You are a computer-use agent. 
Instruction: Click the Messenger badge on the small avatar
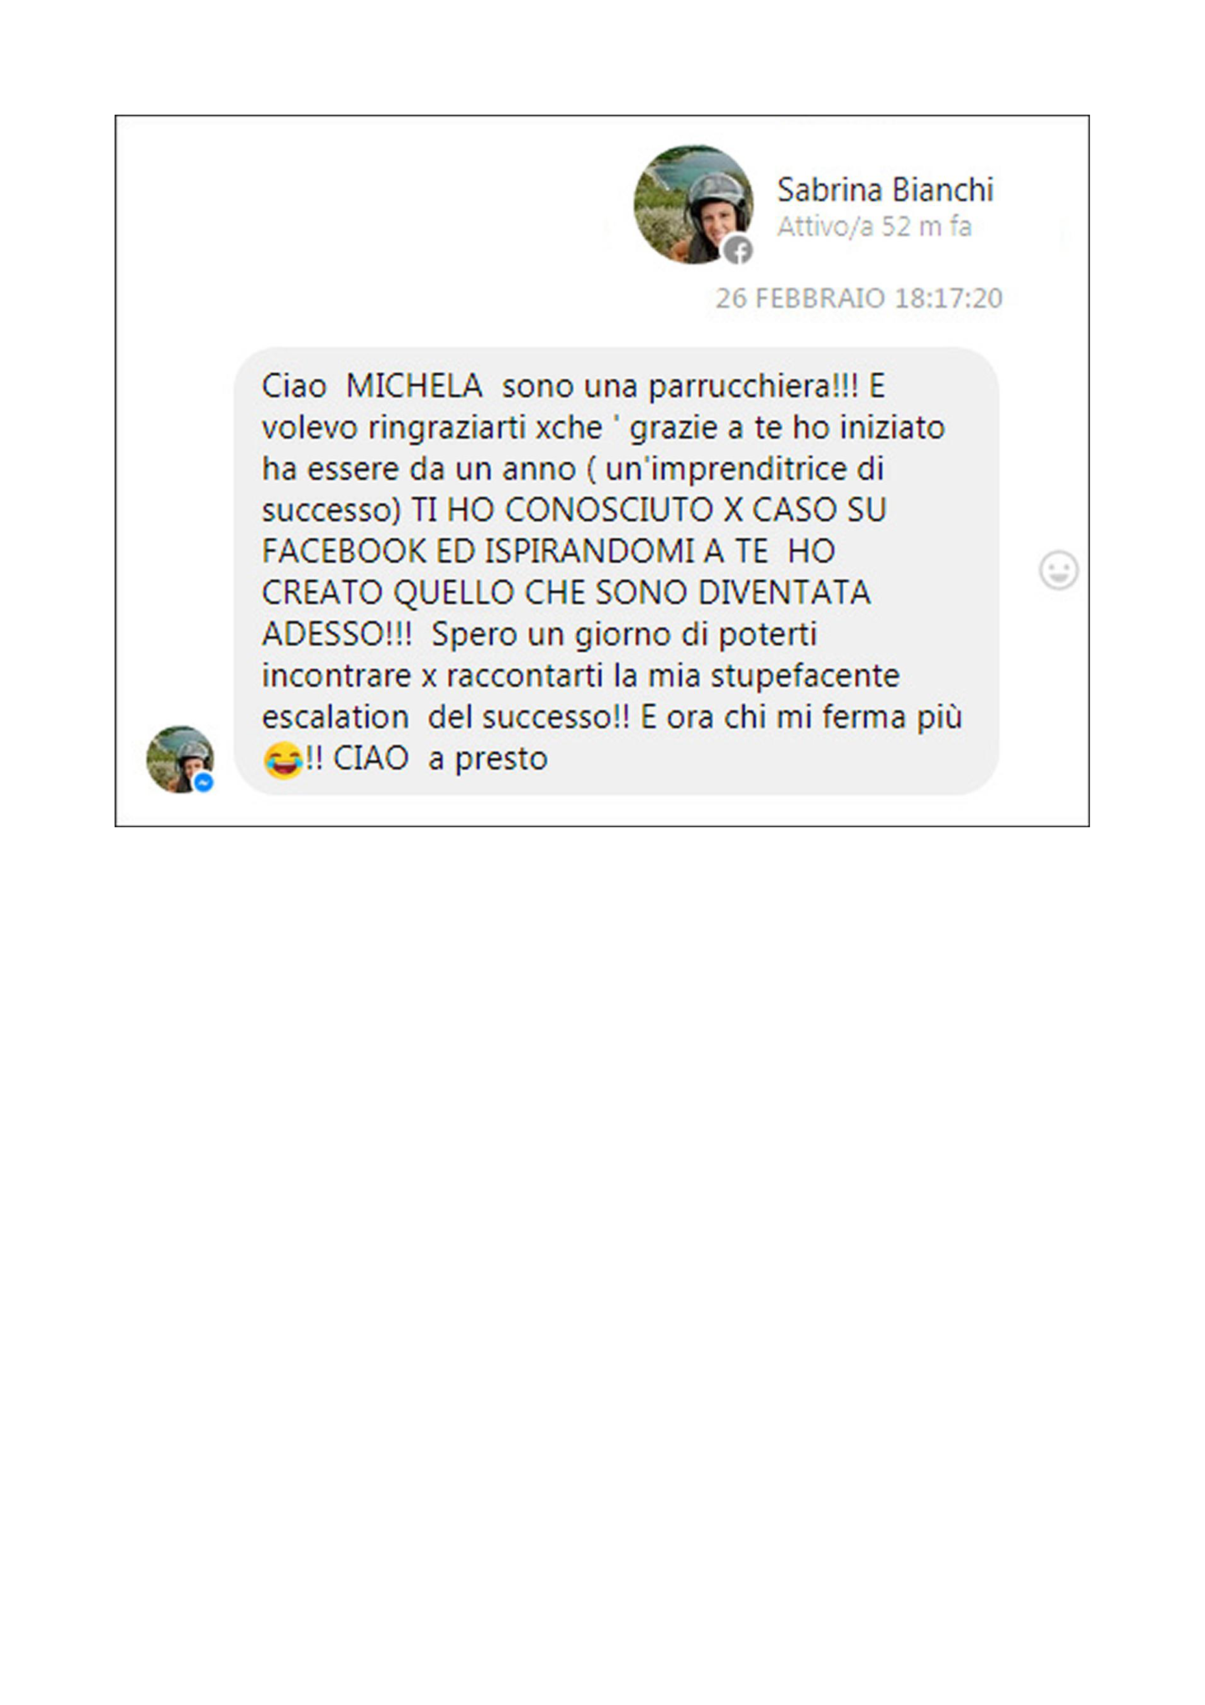(204, 783)
